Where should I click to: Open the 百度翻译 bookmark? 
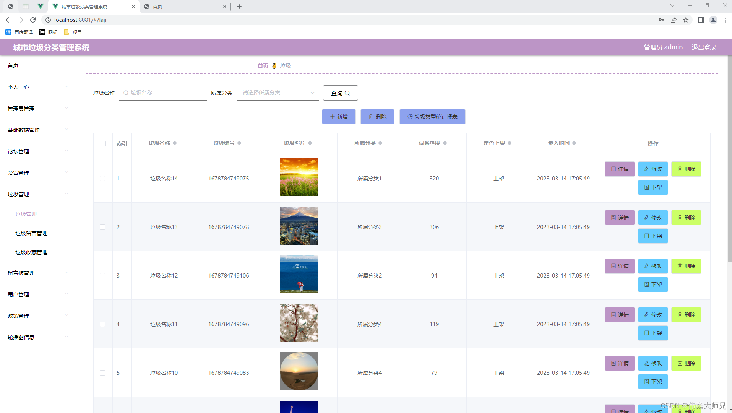tap(19, 32)
